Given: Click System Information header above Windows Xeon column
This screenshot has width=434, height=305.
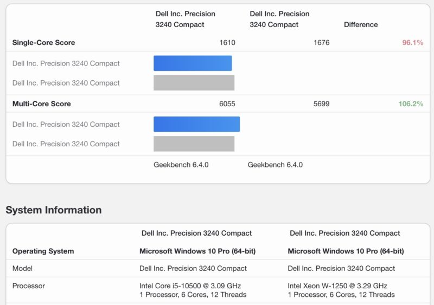Looking at the screenshot, I should click(x=345, y=233).
